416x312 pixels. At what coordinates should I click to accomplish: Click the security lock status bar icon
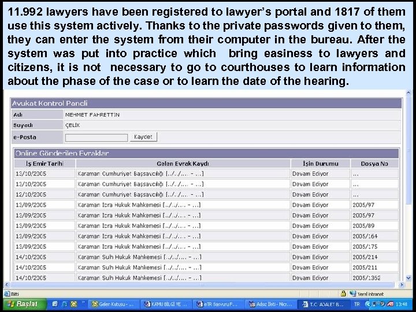pos(343,294)
